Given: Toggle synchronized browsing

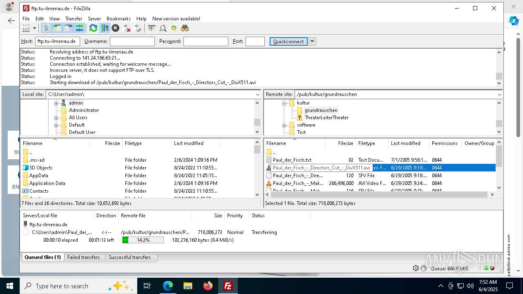Looking at the screenshot, I should [x=174, y=28].
